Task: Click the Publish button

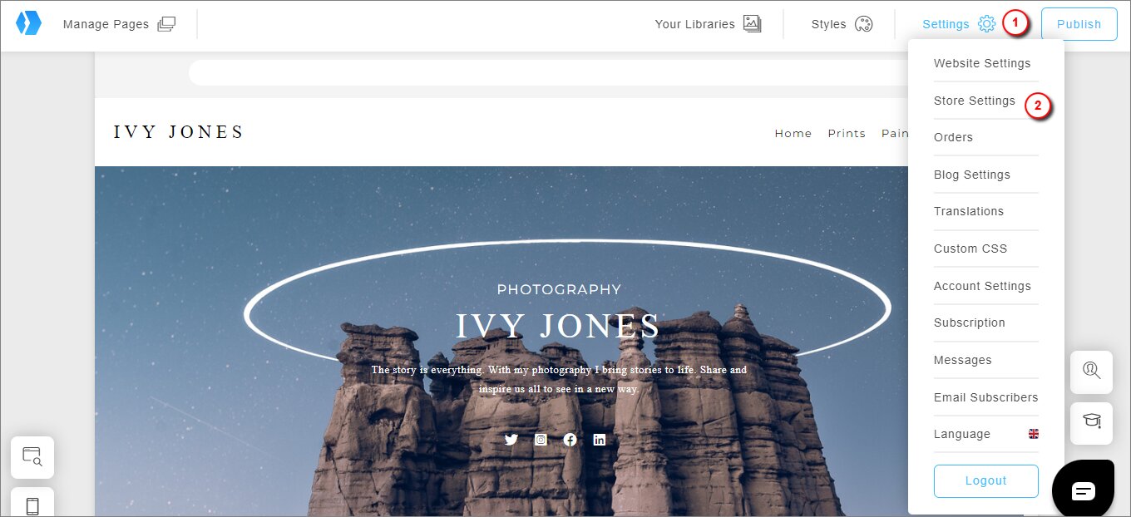Action: coord(1079,24)
